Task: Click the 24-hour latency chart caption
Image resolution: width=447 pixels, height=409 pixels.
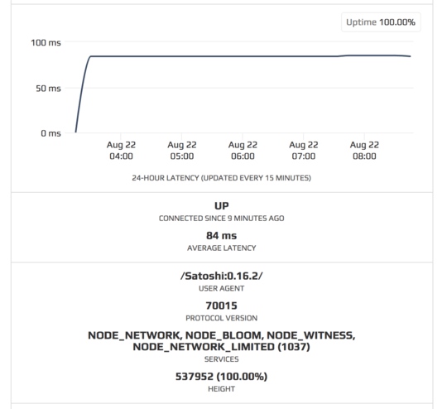Action: pyautogui.click(x=221, y=178)
